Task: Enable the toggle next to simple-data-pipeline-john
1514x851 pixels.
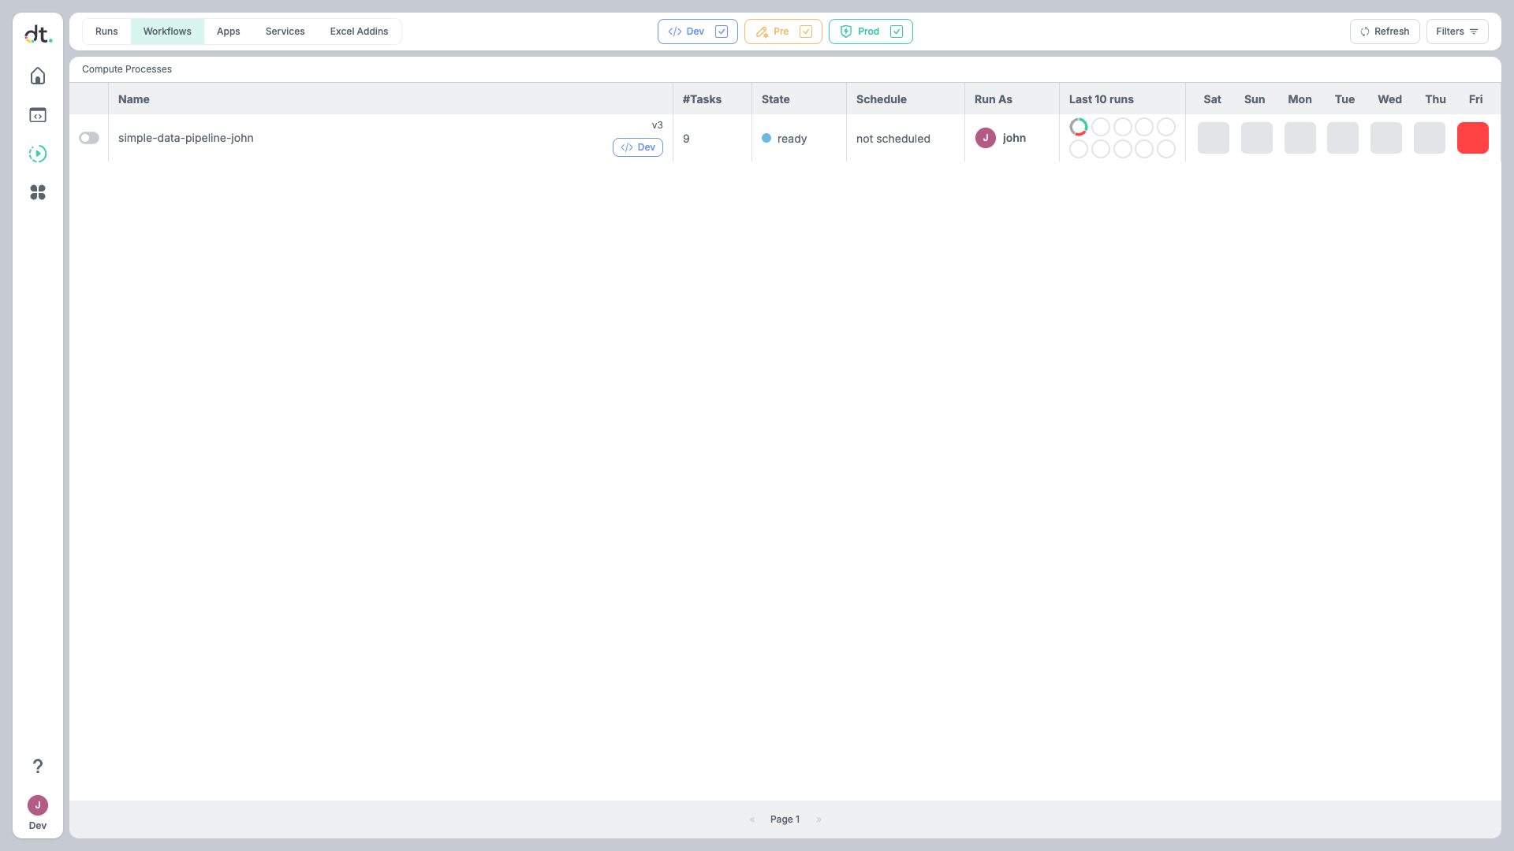Action: tap(88, 138)
